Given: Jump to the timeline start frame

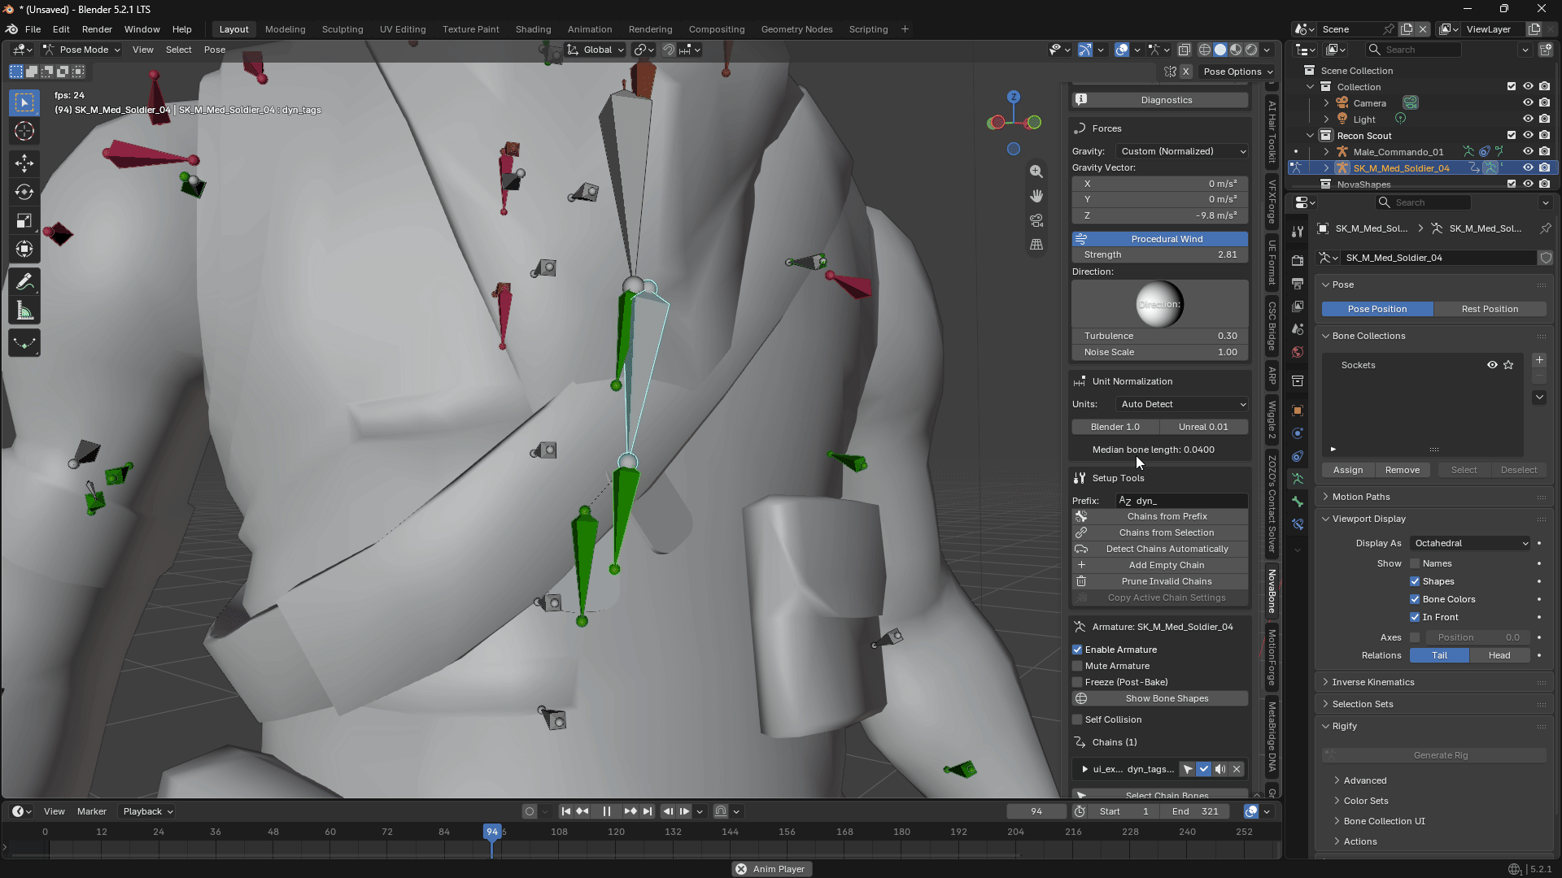Looking at the screenshot, I should (566, 811).
